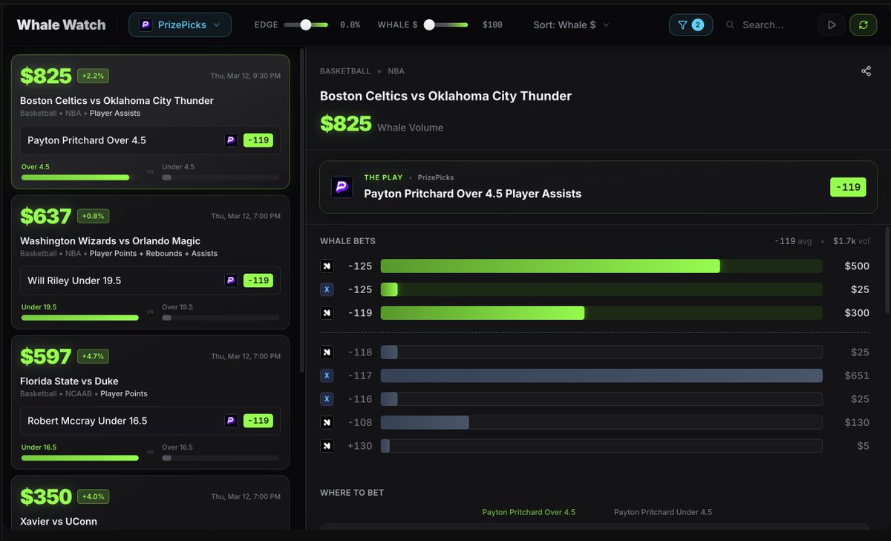Click the Under 19.5 progress bar
Image resolution: width=891 pixels, height=541 pixels.
(79, 318)
